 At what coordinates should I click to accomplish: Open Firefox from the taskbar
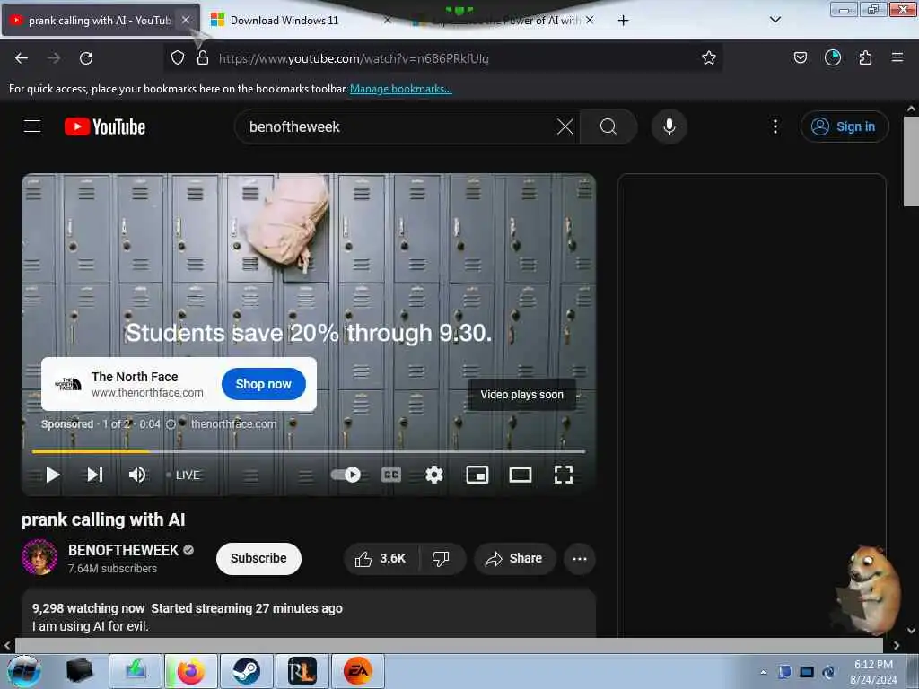pyautogui.click(x=190, y=671)
